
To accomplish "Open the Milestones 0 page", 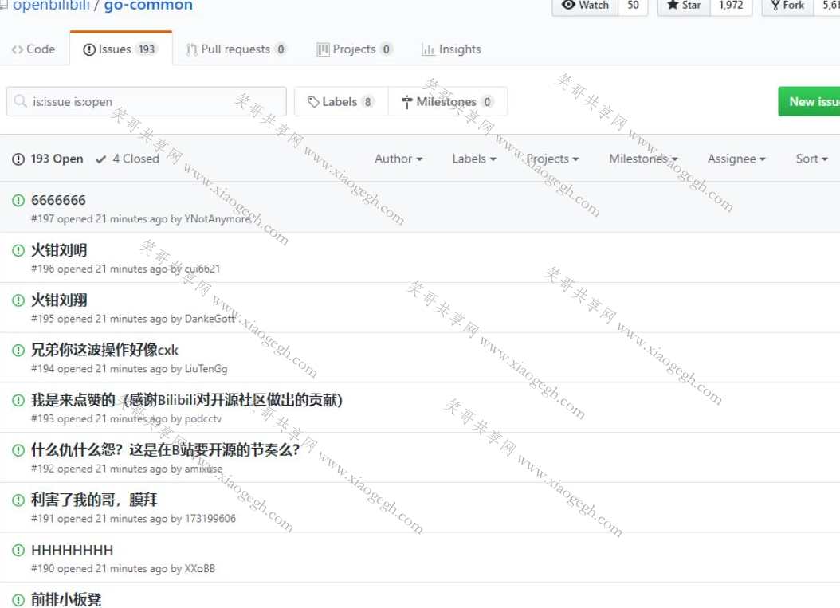I will (448, 102).
